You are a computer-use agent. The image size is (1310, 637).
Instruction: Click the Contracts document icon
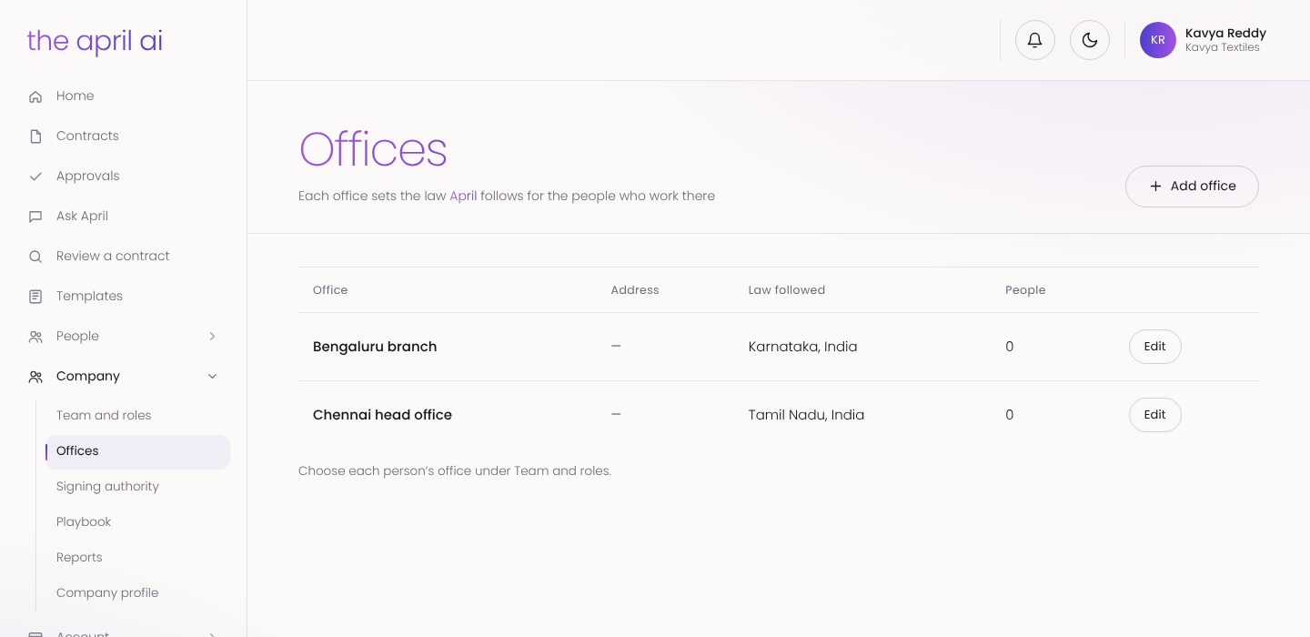click(35, 136)
